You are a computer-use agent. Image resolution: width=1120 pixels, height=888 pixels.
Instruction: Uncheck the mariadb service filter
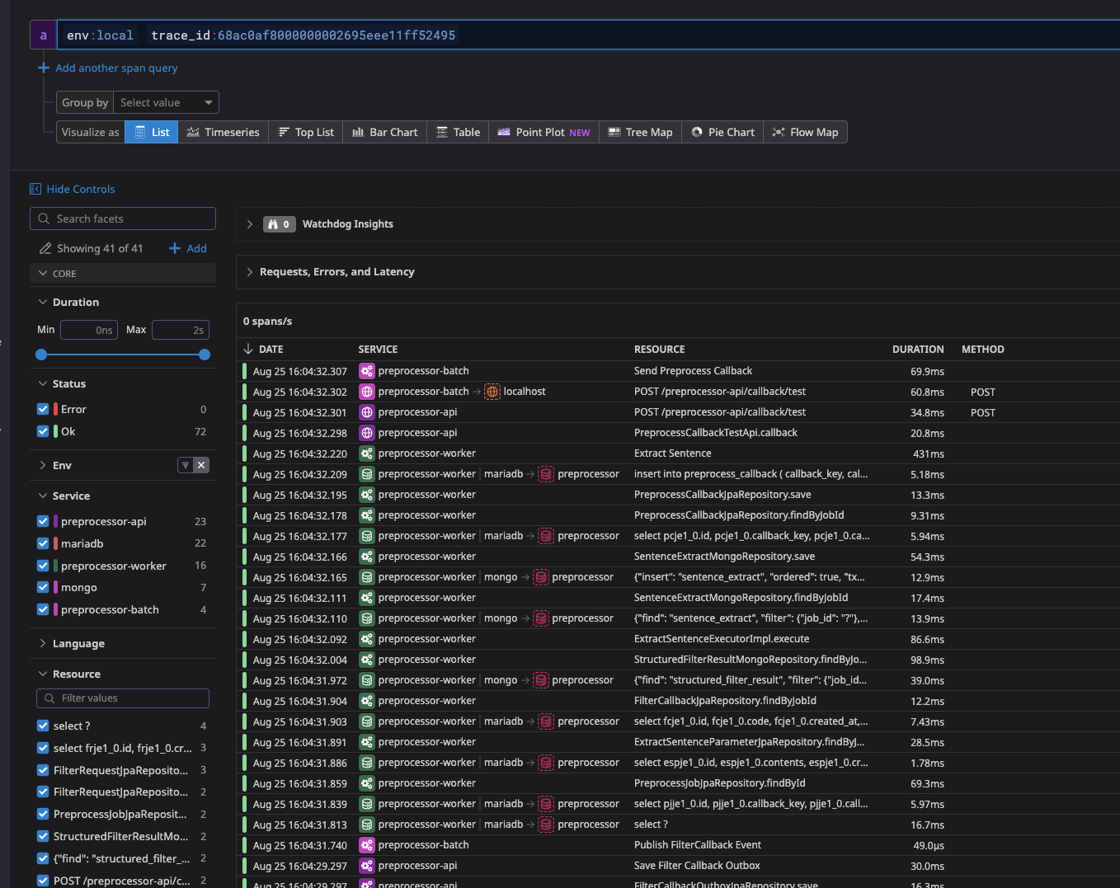click(x=44, y=543)
